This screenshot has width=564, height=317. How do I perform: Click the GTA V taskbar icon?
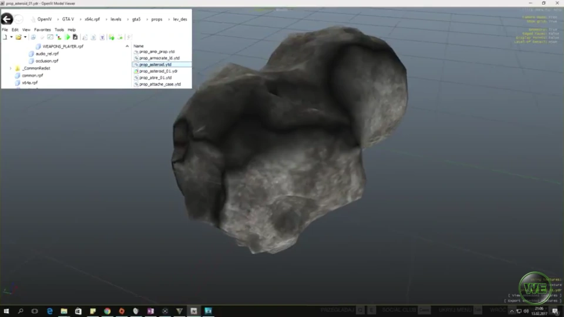click(x=179, y=311)
